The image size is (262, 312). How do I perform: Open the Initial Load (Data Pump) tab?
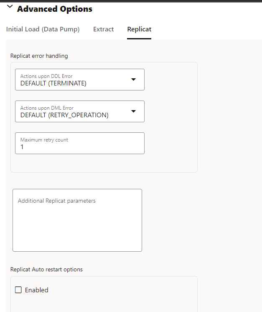click(x=43, y=29)
